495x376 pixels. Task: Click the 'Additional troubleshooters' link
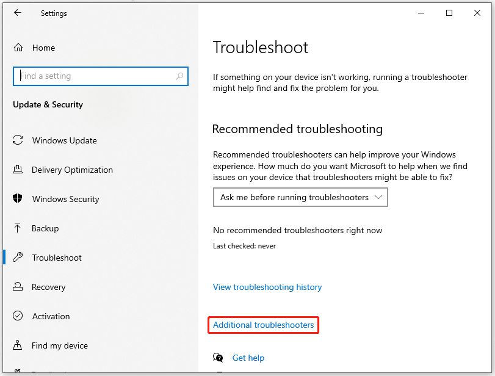(263, 325)
